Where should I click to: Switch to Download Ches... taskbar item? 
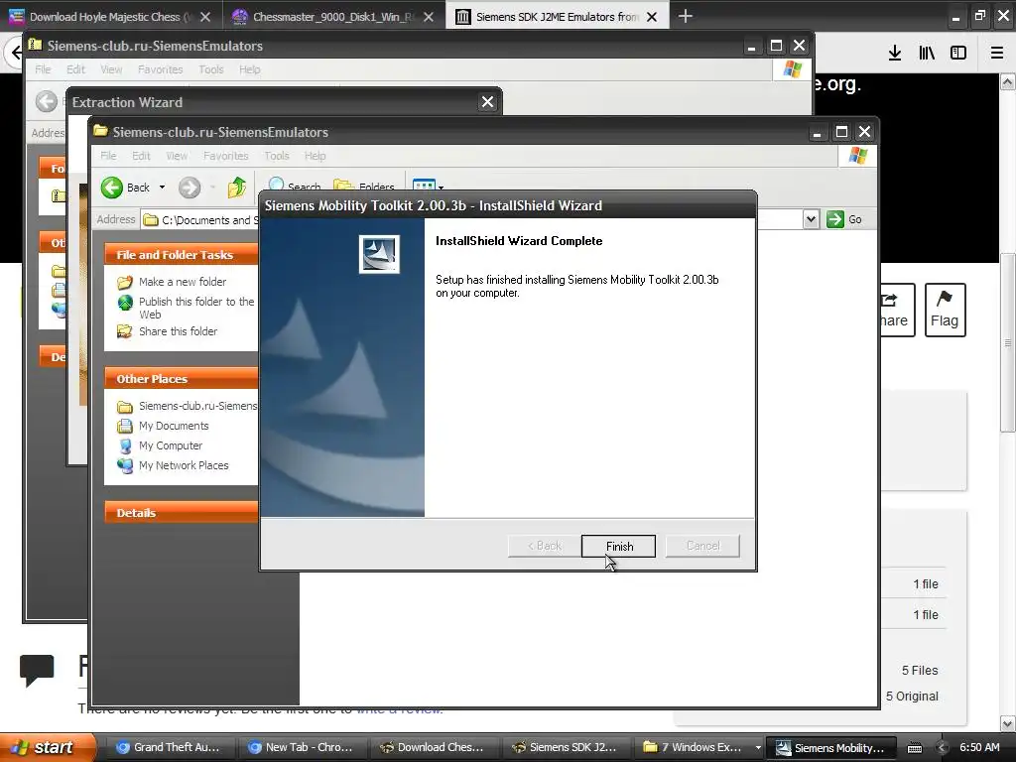pyautogui.click(x=433, y=747)
